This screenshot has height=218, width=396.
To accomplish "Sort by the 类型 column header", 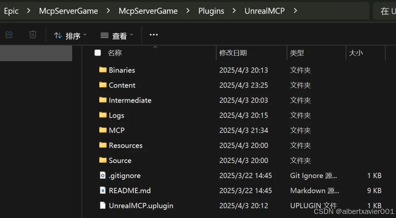I will [297, 53].
